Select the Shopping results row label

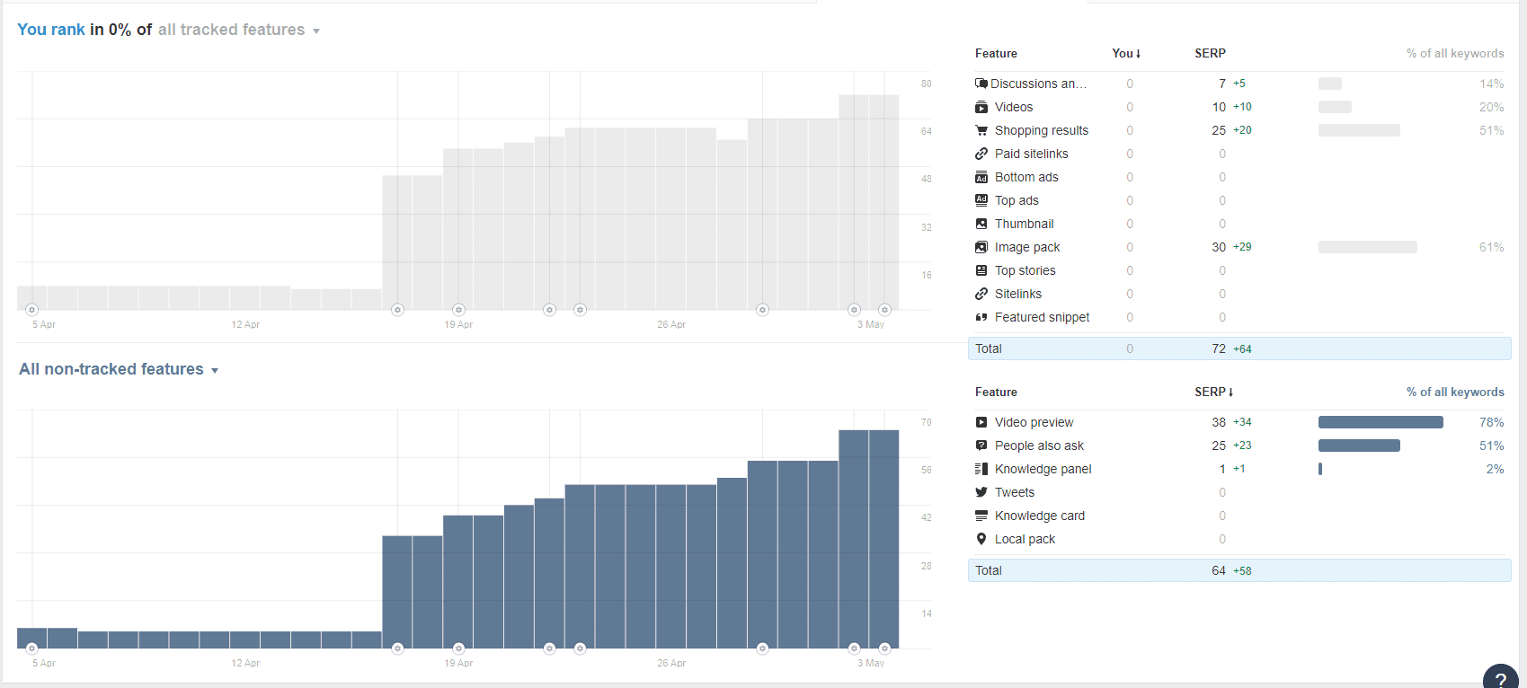1042,130
